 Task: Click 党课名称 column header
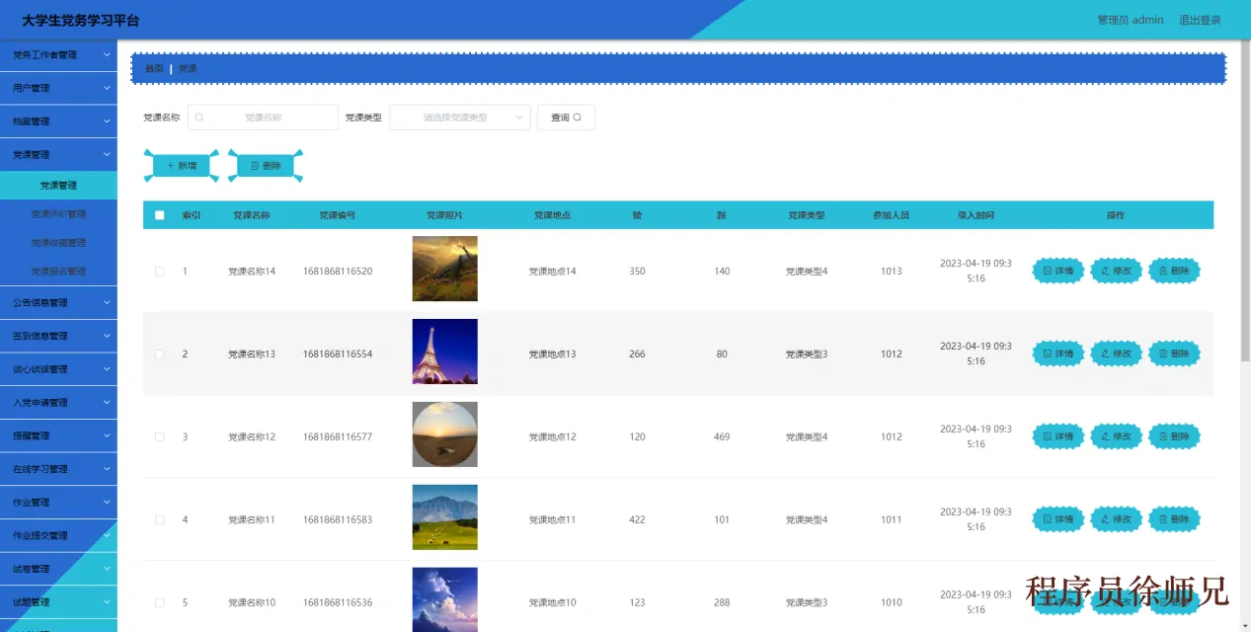coord(252,215)
